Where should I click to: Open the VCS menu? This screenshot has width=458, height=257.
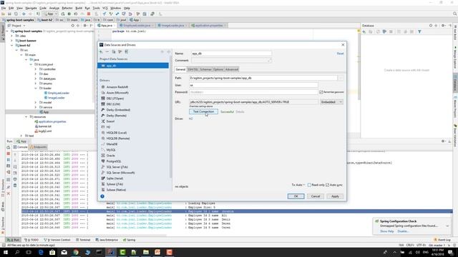(105, 8)
